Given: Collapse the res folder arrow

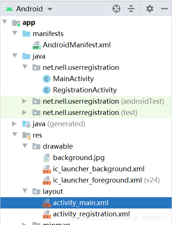Looking at the screenshot, I should click(15, 134).
